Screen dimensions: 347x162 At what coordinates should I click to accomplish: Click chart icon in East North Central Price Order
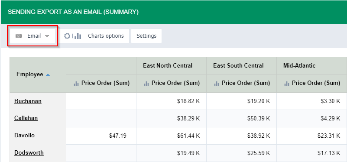146,84
